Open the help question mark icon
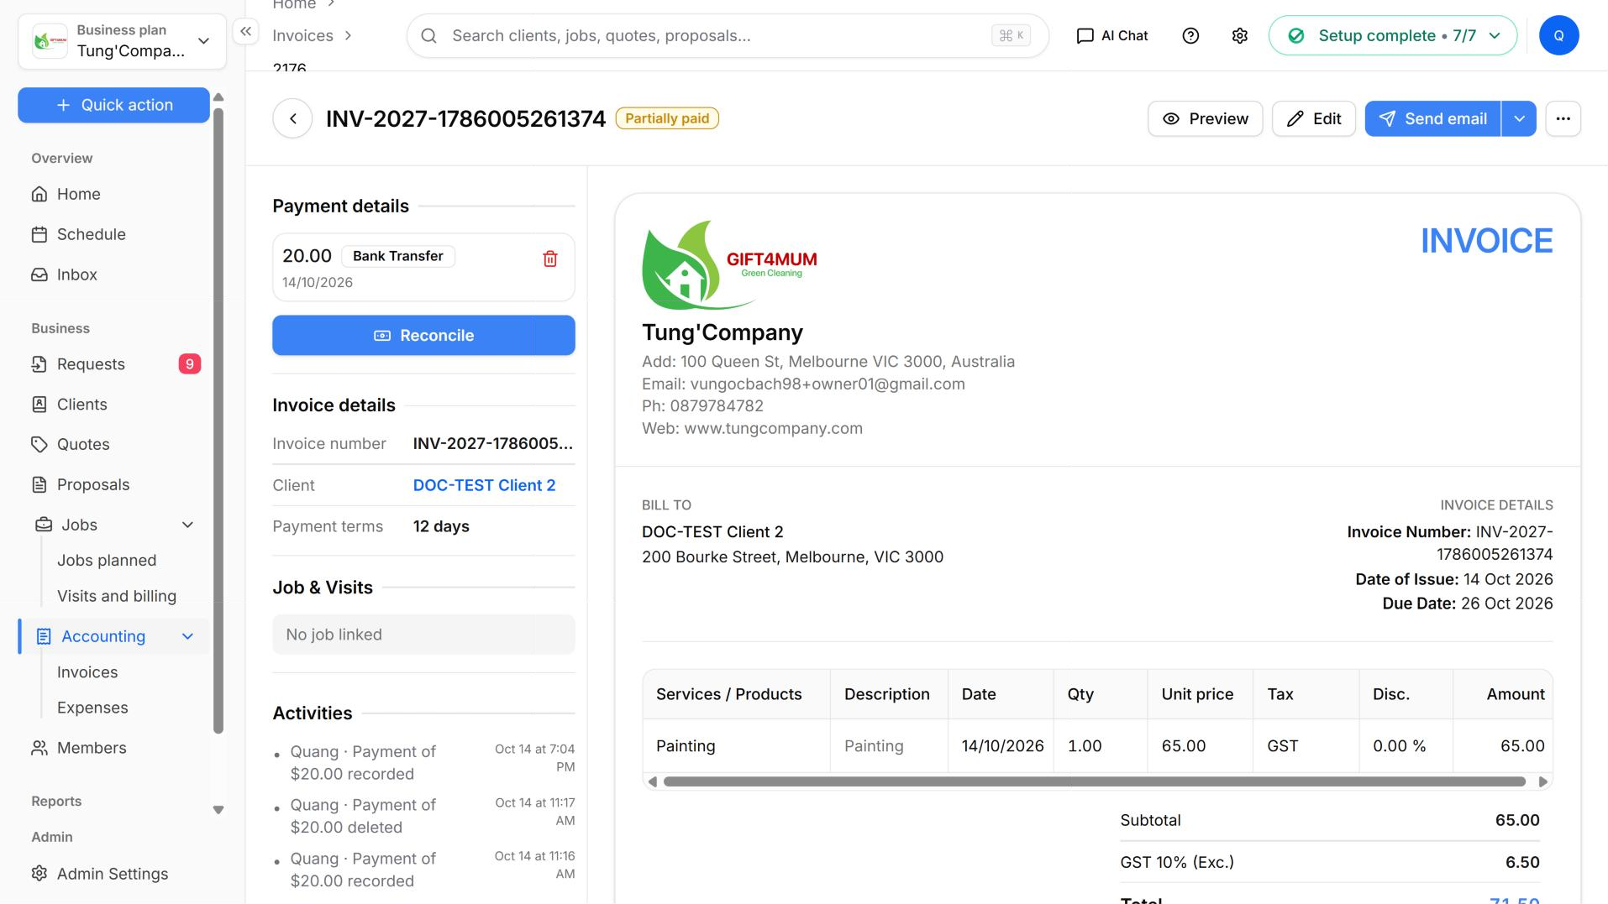This screenshot has height=904, width=1608. 1190,35
